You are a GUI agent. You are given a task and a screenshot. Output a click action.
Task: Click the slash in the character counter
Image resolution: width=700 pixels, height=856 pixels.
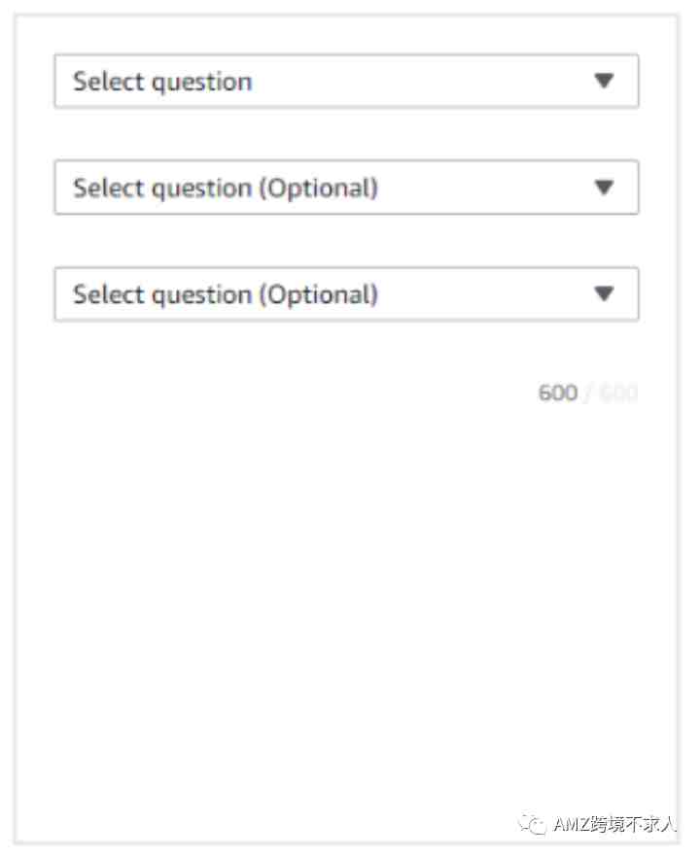(x=588, y=393)
